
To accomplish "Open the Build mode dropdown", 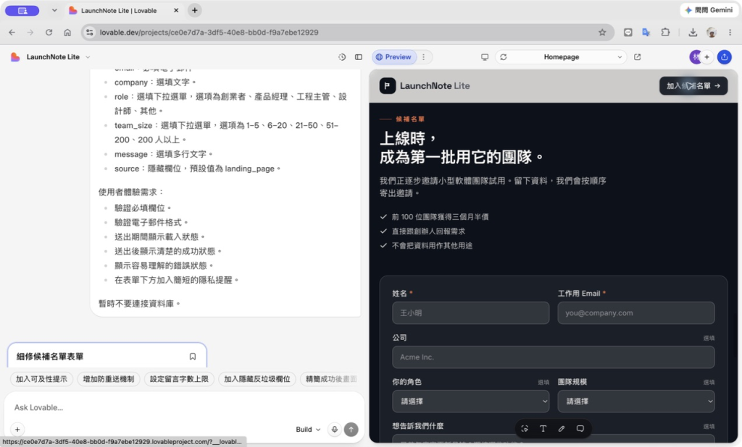I will pyautogui.click(x=308, y=429).
